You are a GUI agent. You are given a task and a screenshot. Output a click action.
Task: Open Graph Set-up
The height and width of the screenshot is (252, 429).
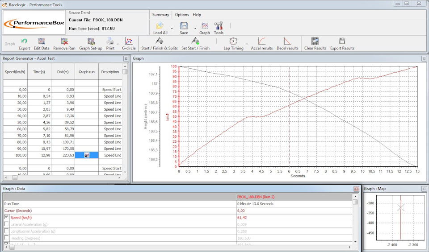pyautogui.click(x=91, y=43)
